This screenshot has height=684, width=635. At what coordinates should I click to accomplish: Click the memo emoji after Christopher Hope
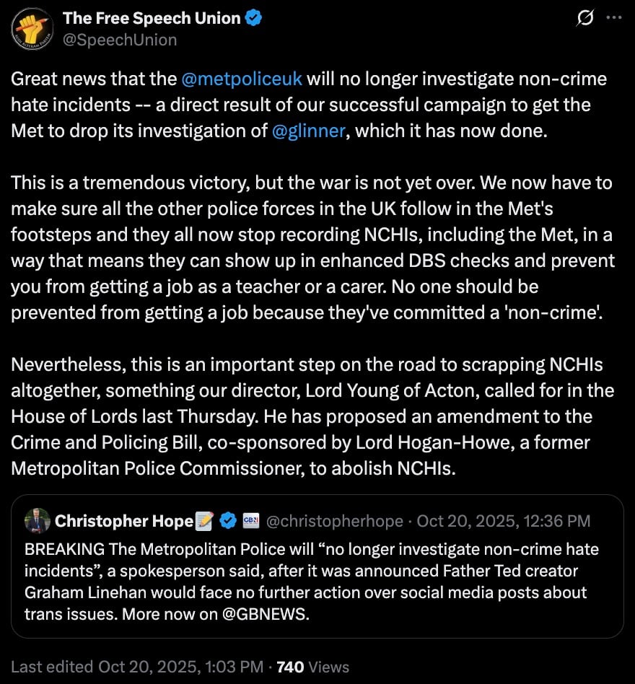pyautogui.click(x=205, y=520)
